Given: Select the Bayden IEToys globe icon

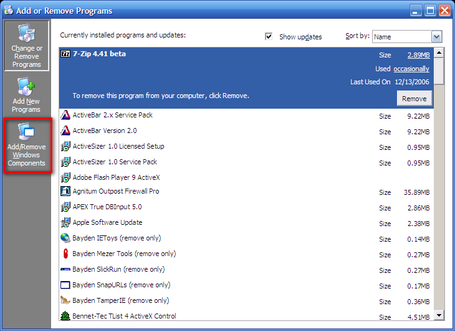Looking at the screenshot, I should tap(65, 239).
